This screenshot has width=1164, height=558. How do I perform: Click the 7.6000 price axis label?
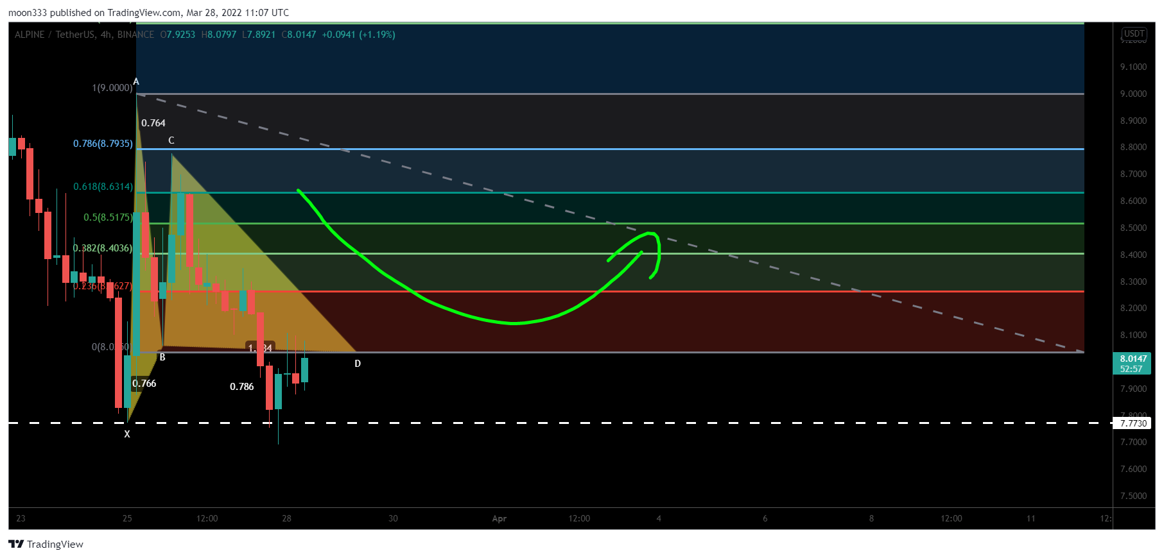tap(1133, 469)
